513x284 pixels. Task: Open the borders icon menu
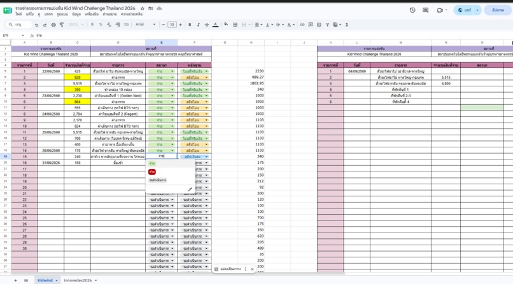coord(235,25)
